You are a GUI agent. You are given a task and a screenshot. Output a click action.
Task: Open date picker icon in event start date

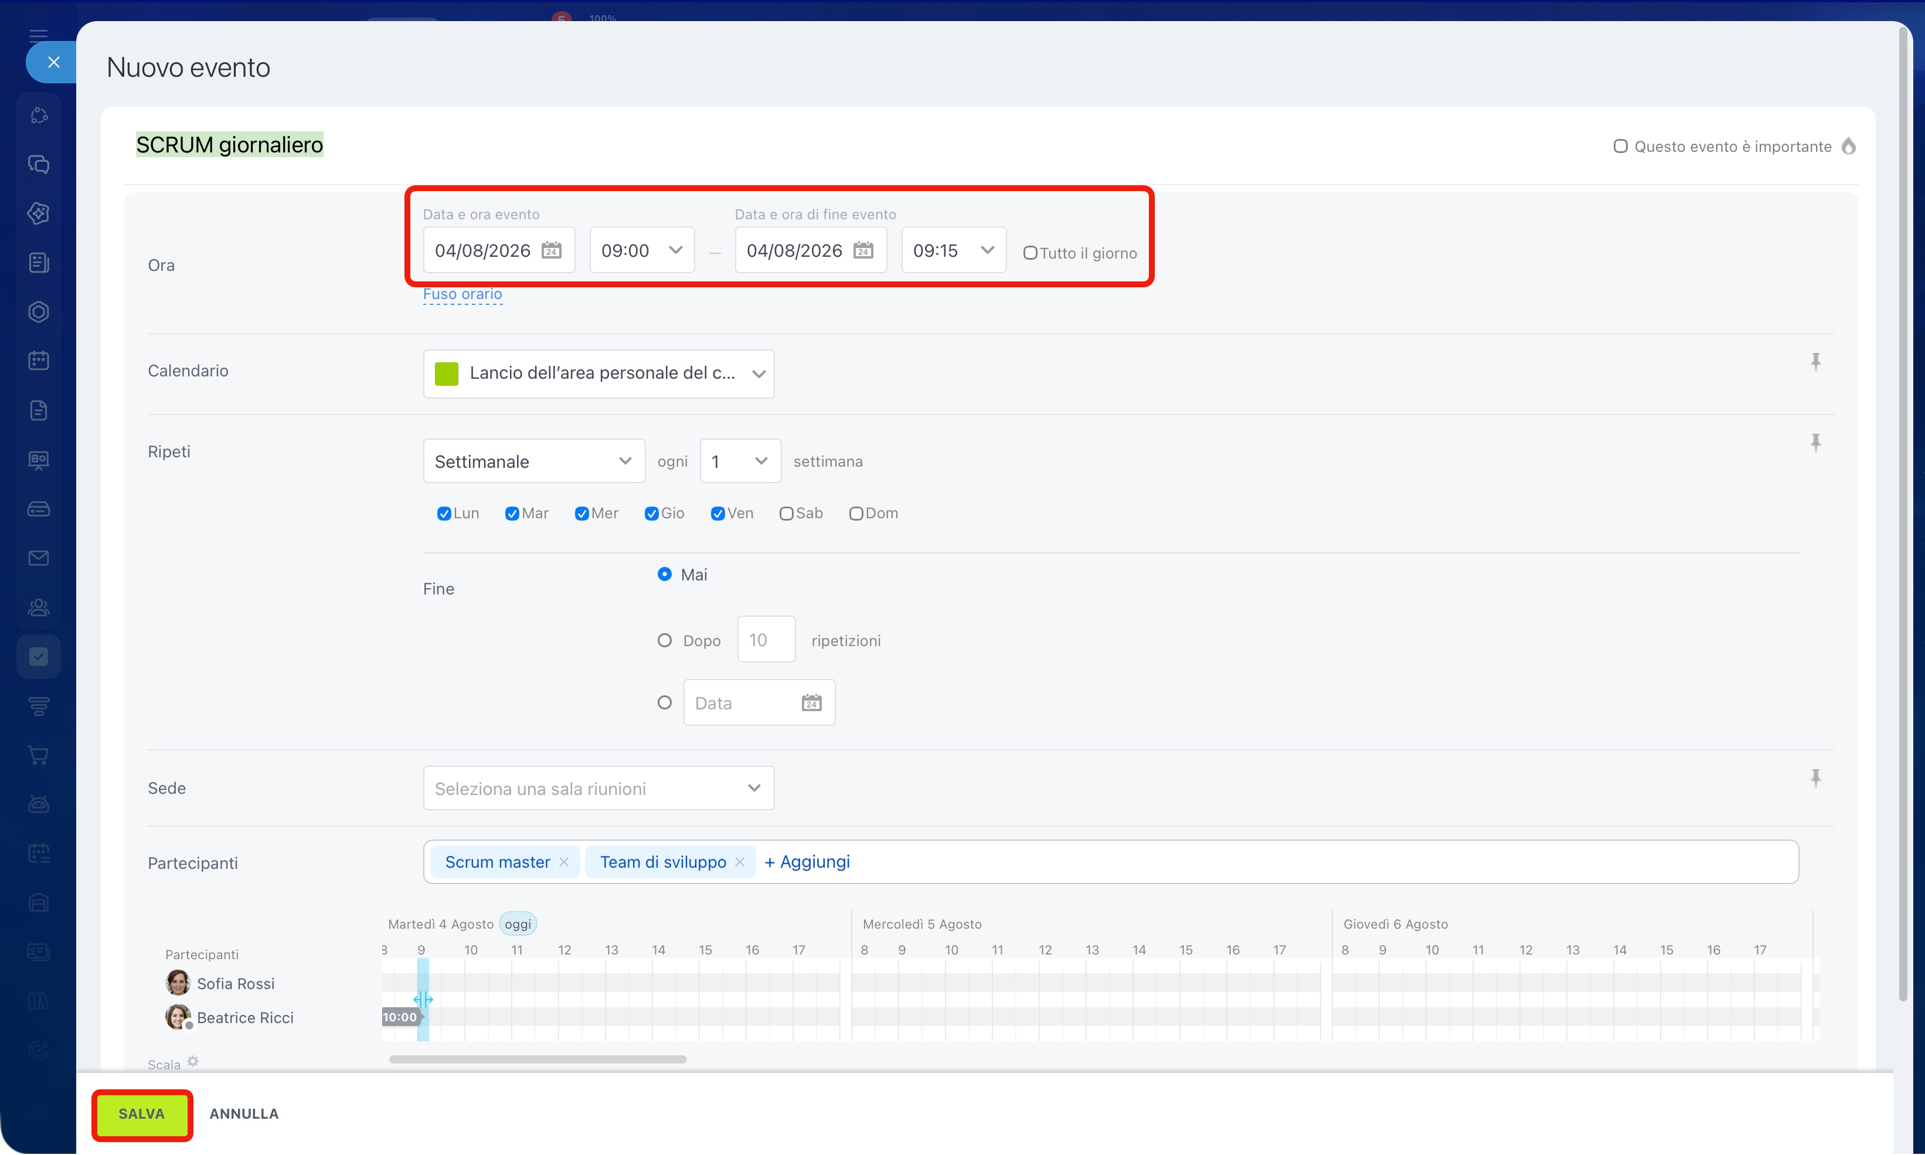[x=551, y=250]
